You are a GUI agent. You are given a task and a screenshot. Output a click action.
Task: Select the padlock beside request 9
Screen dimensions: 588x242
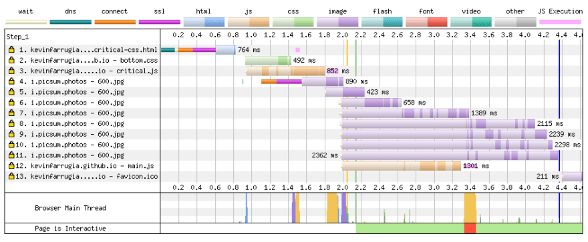11,134
